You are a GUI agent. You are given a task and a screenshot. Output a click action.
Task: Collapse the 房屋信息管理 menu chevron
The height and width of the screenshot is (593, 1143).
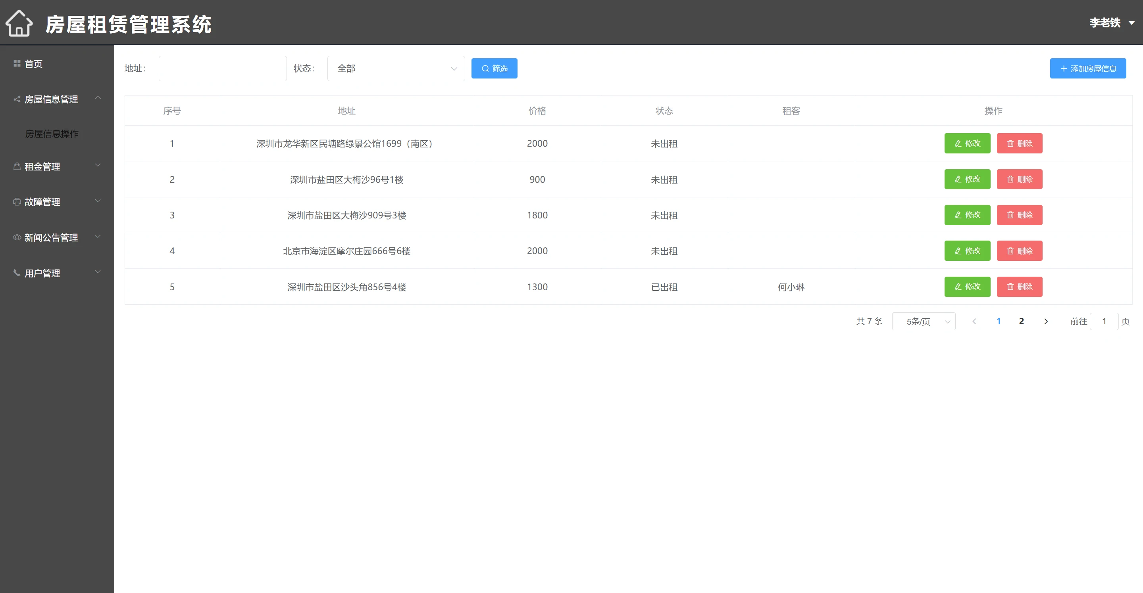98,98
